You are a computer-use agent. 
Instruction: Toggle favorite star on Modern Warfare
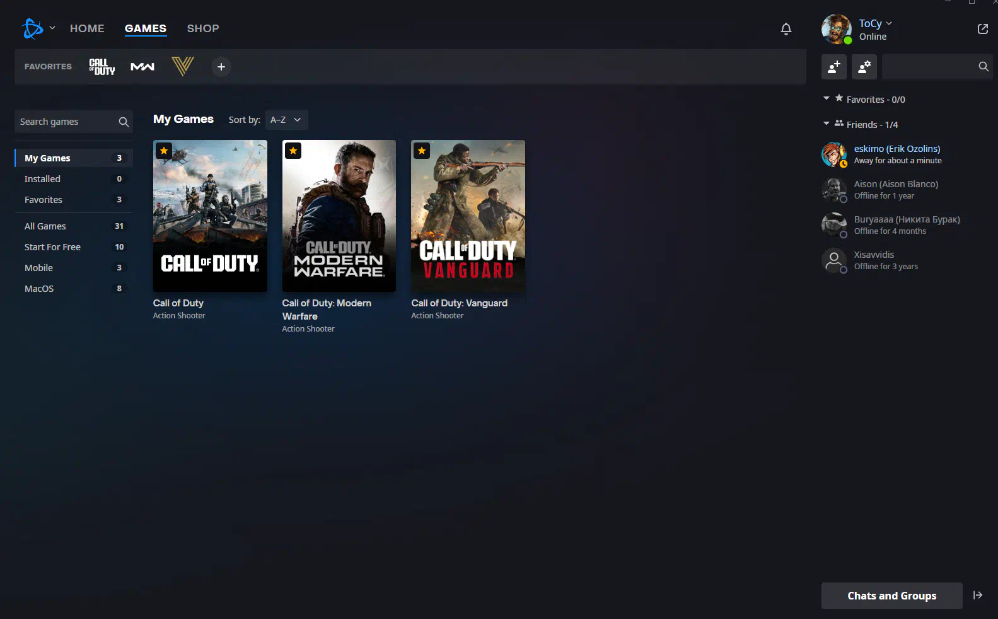pyautogui.click(x=293, y=151)
